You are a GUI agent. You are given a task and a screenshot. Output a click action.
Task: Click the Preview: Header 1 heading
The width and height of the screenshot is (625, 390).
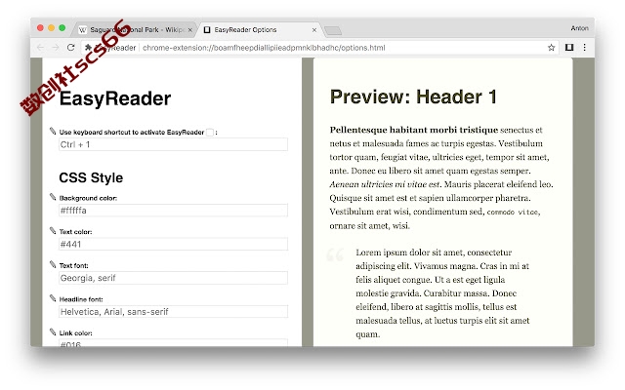pyautogui.click(x=413, y=97)
